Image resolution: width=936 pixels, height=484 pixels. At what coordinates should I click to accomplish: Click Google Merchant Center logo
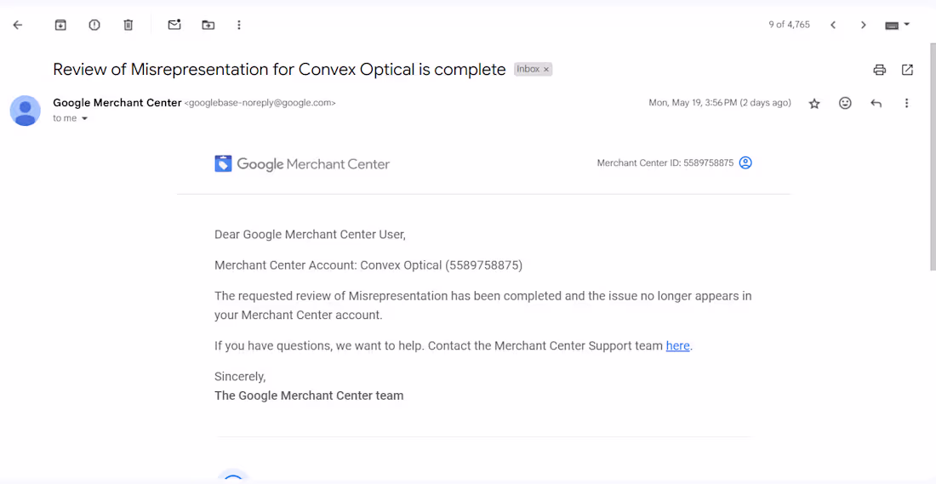click(x=302, y=163)
